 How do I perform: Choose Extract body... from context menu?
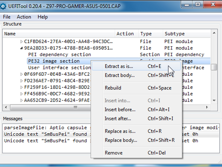136,75
